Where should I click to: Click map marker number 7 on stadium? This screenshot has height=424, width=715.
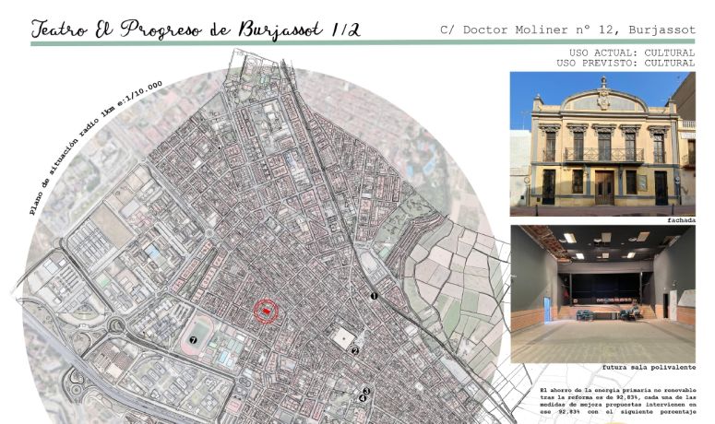point(193,340)
